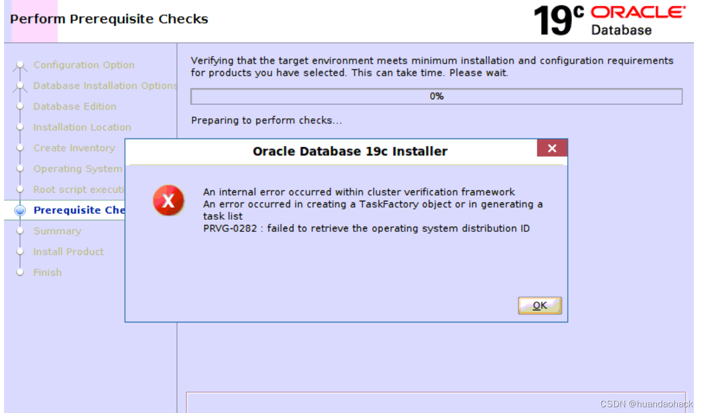Click the Install Product step node circle
The width and height of the screenshot is (702, 413).
pos(21,251)
